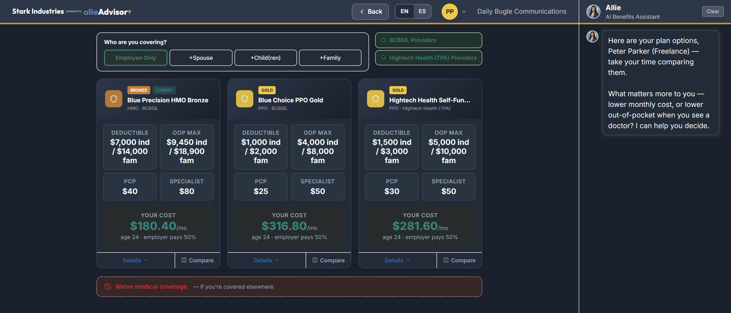
Task: Click the $9,450 ind OOP Max tile
Action: [187, 147]
